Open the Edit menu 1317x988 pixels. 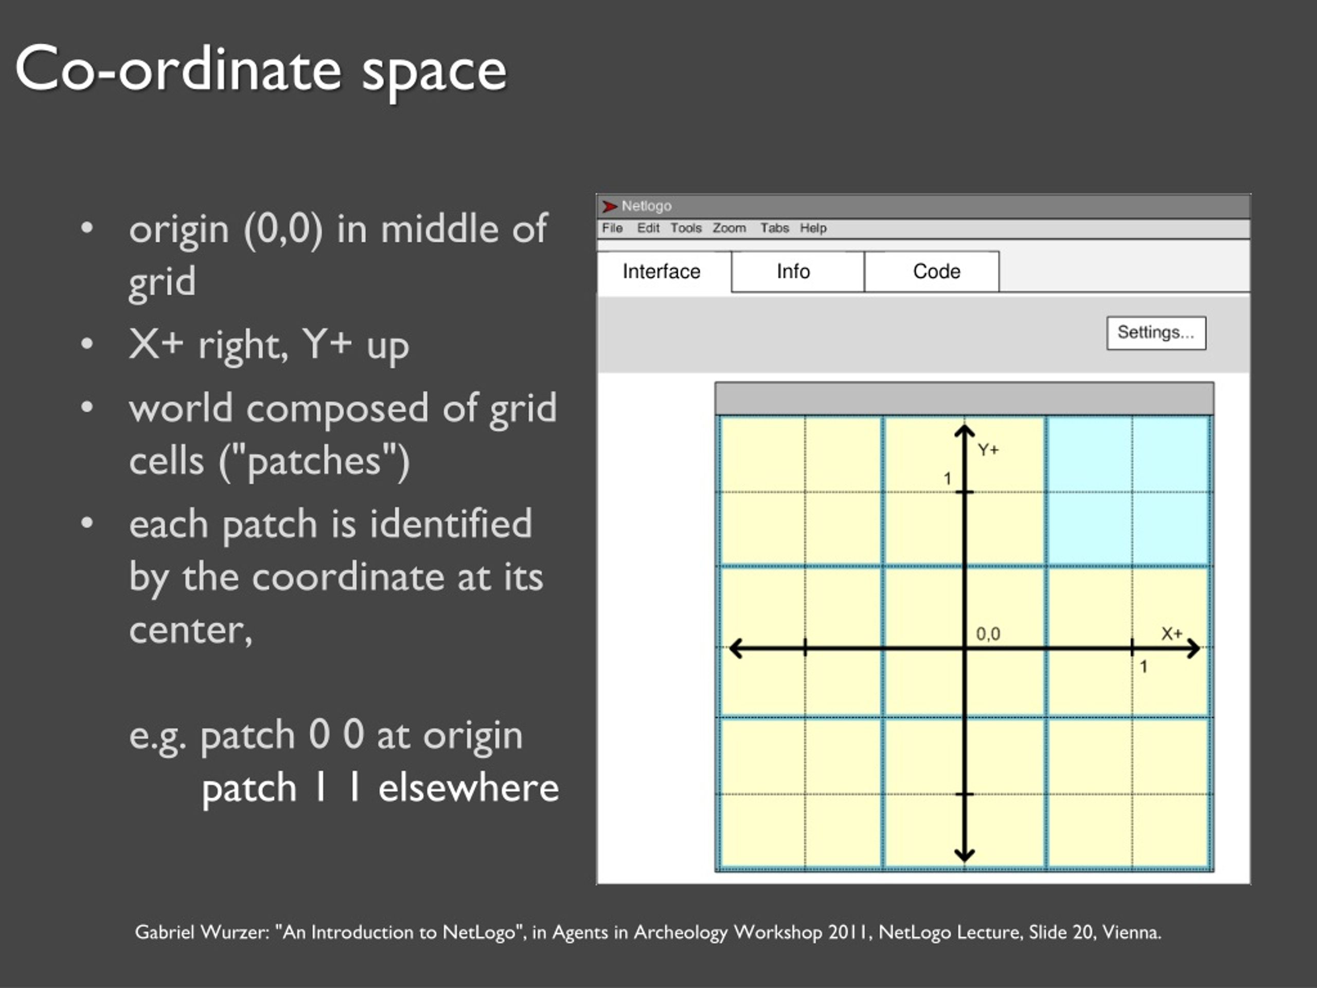[x=648, y=228]
